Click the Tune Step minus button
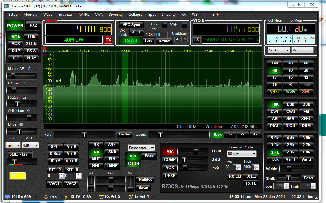Viewport: 326px width, 203px height. click(164, 25)
